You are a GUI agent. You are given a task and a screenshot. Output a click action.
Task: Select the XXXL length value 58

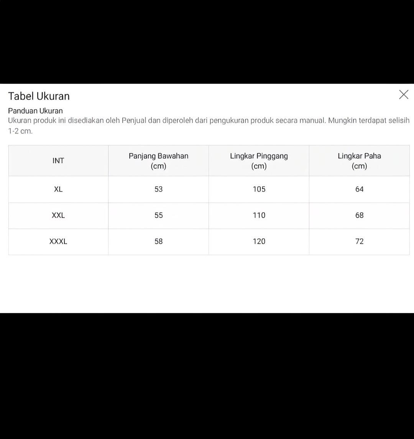coord(158,241)
